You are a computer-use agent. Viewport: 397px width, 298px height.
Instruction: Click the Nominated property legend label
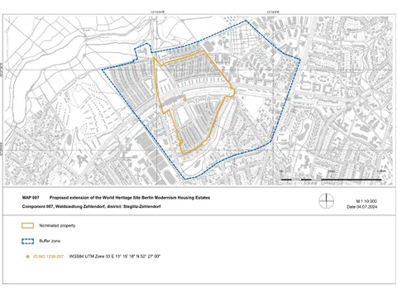click(57, 226)
